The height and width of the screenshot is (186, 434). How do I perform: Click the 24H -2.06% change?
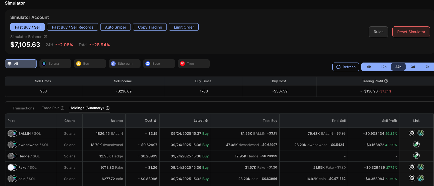[x=59, y=45]
